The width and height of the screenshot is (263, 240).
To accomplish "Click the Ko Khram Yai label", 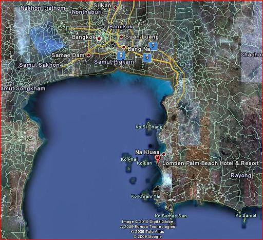I will point(145,196).
